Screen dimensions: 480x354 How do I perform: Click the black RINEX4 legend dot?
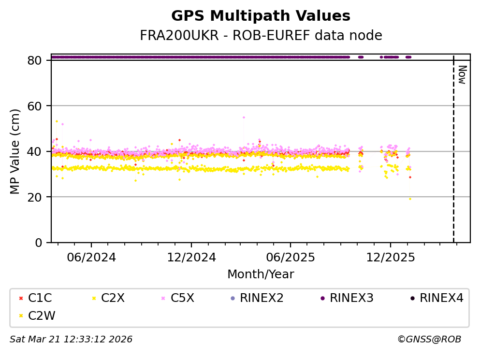pos(412,299)
